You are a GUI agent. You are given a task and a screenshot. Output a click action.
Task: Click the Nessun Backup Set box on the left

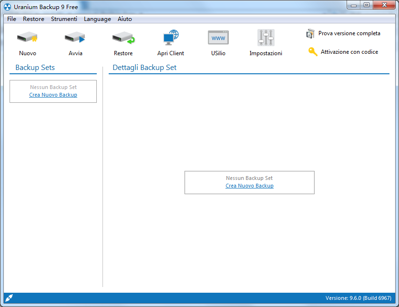53,87
